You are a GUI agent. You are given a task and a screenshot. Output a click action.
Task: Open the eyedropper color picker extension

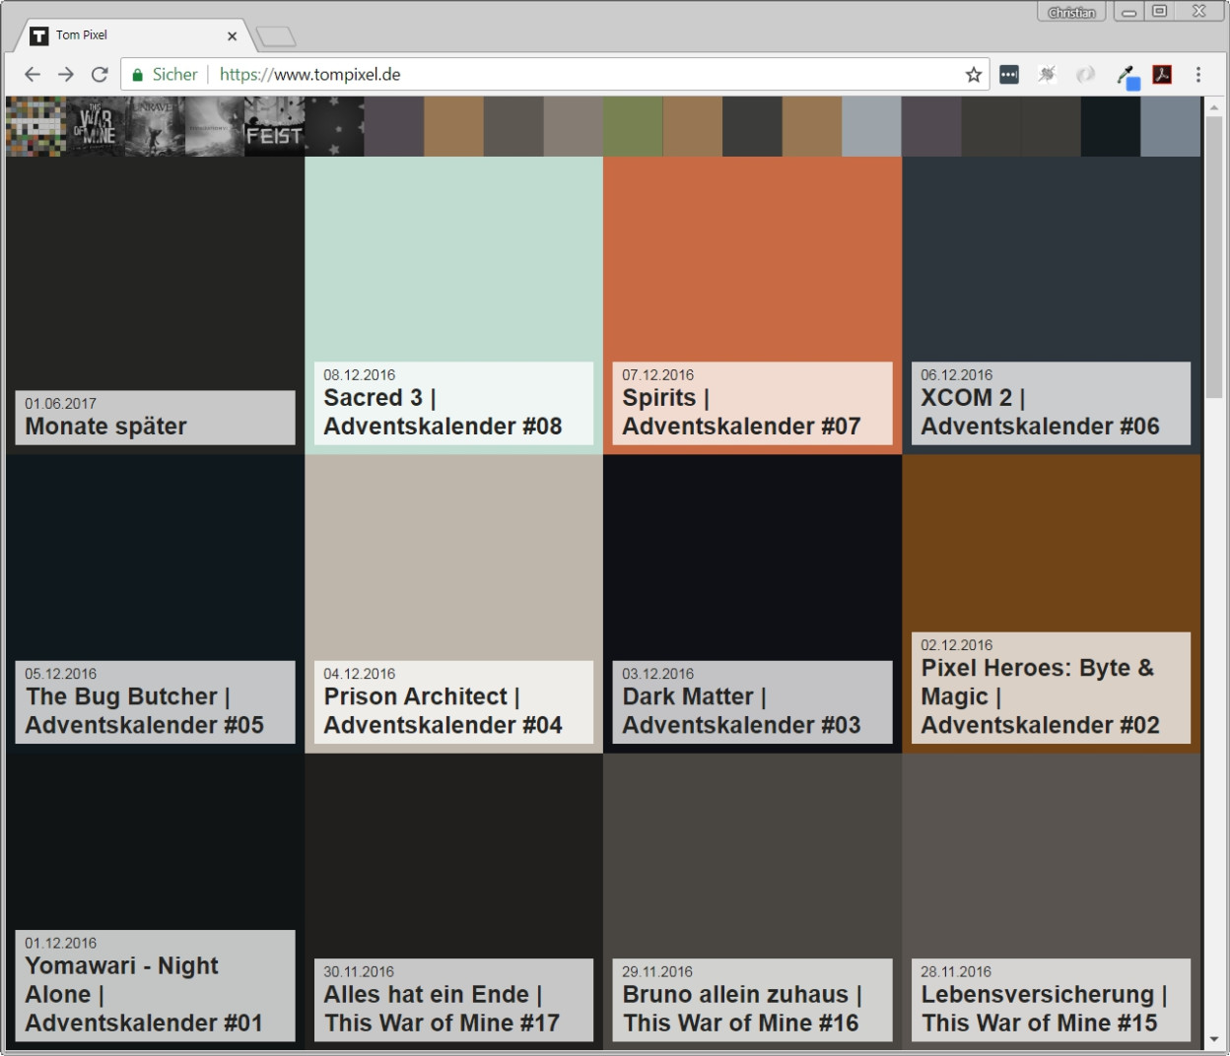pos(1127,76)
